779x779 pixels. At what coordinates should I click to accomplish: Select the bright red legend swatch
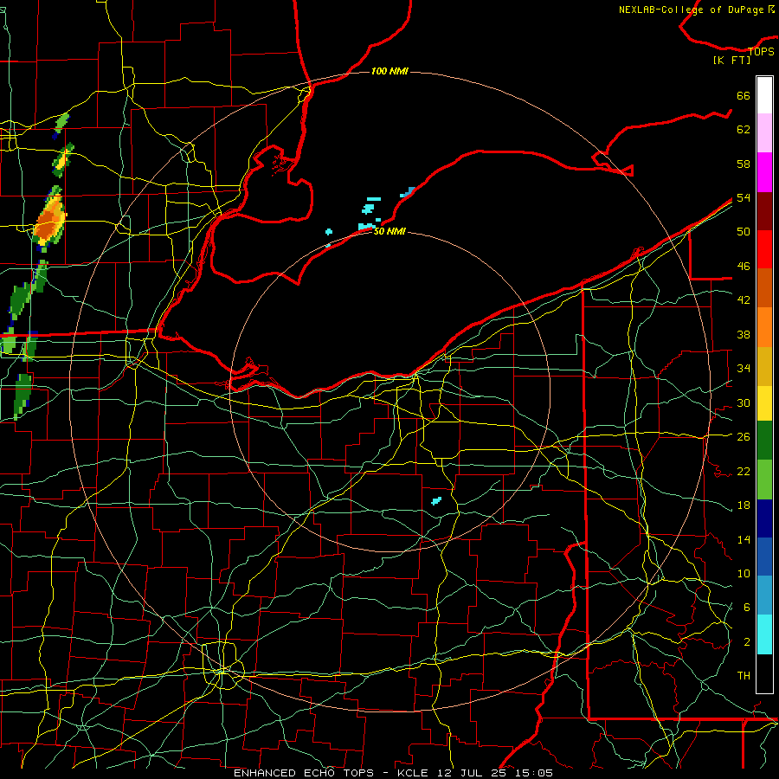pyautogui.click(x=764, y=249)
